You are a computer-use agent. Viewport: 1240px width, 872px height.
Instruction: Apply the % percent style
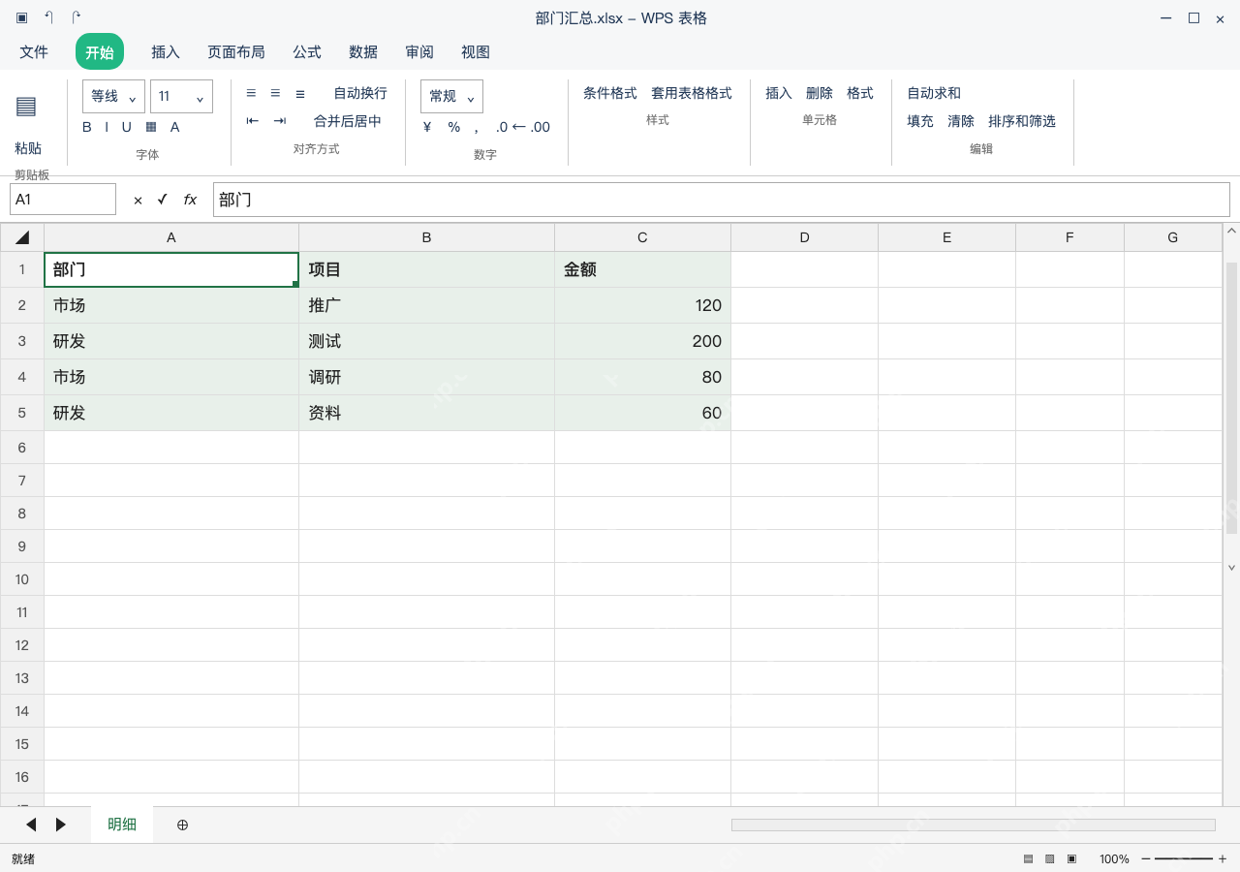(x=453, y=127)
